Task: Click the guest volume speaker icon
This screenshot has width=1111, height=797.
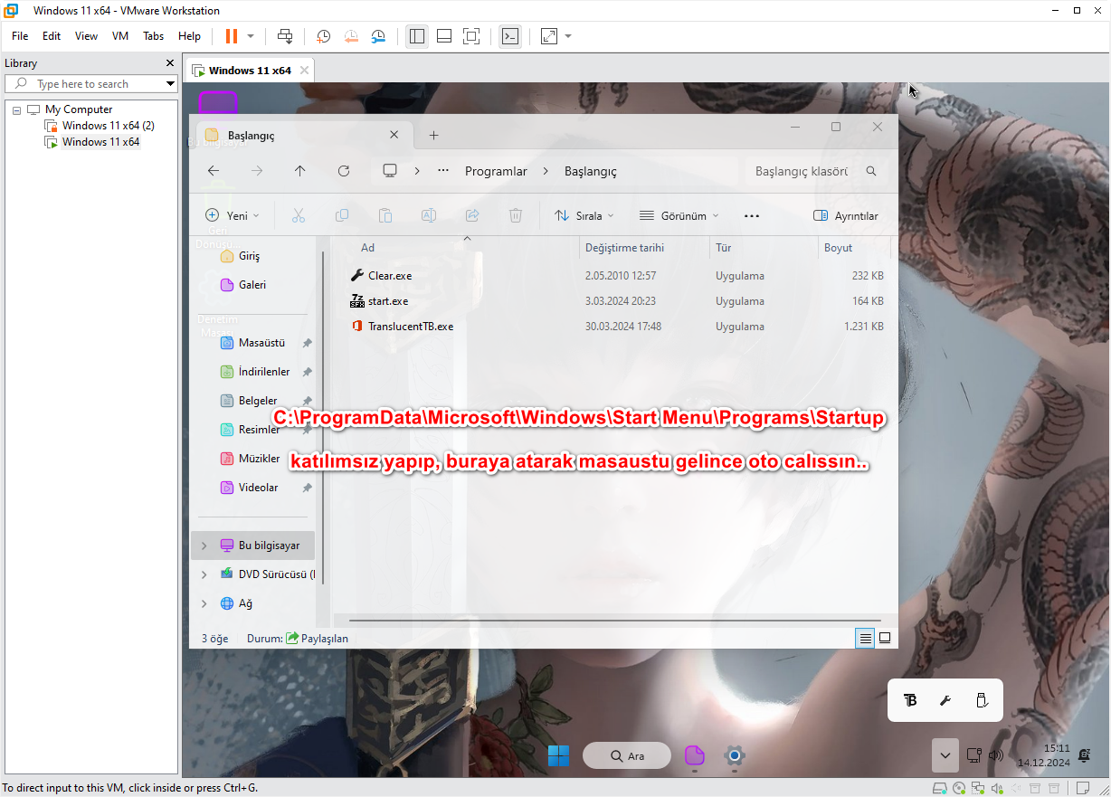Action: point(996,755)
